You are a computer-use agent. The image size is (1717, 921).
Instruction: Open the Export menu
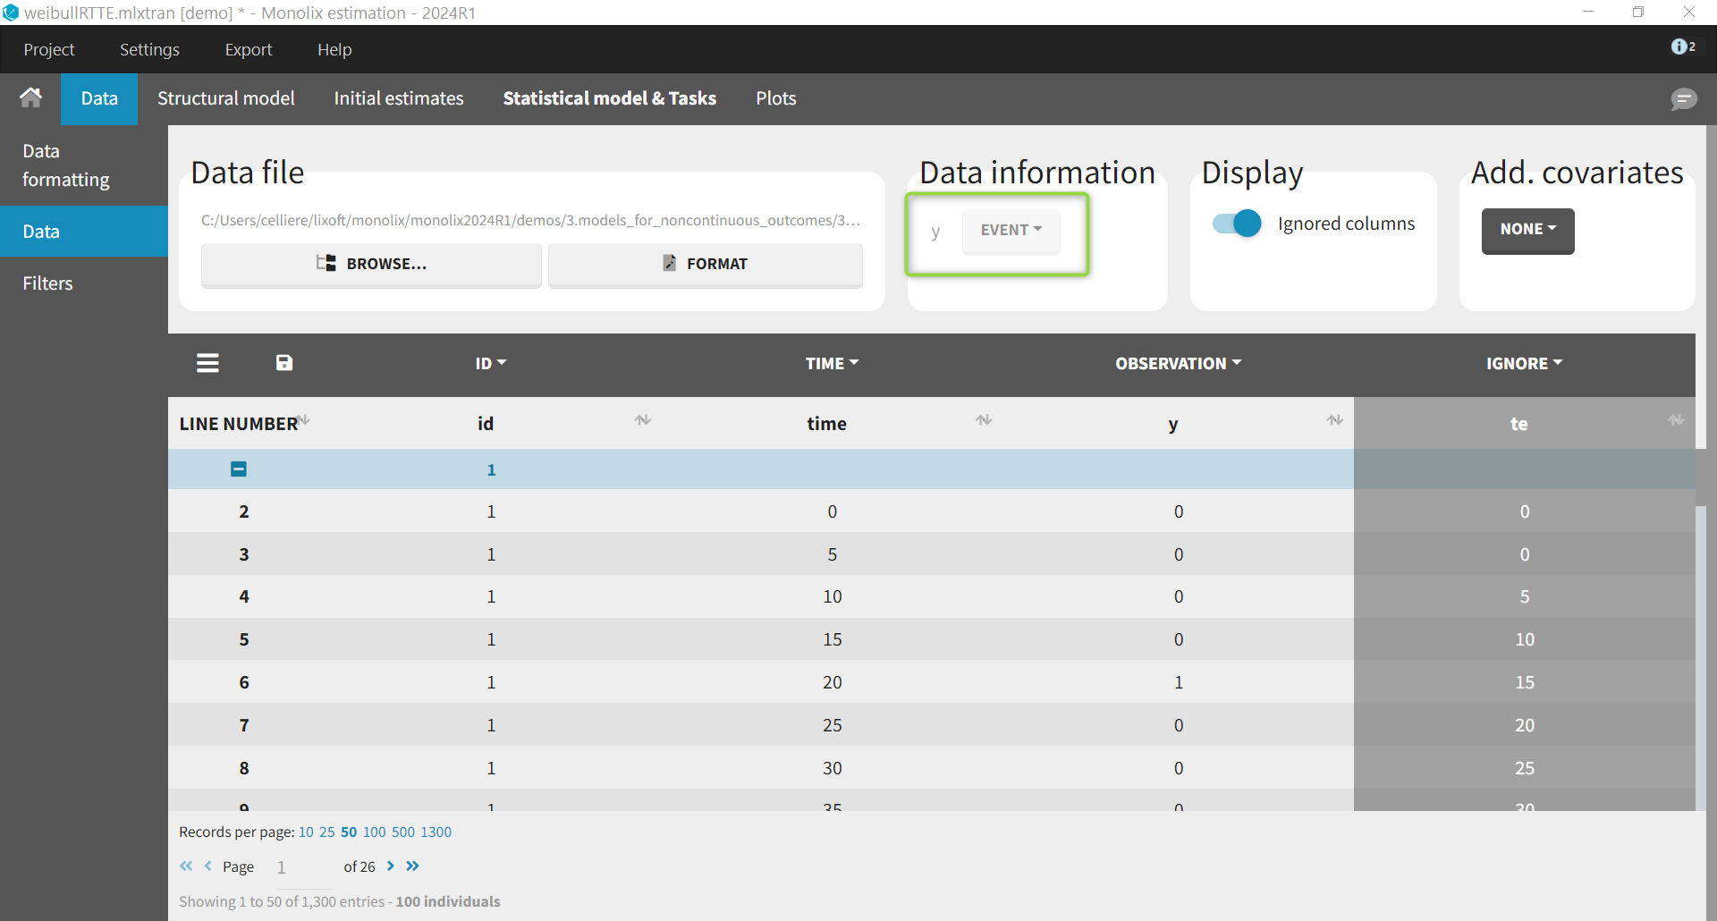point(248,50)
